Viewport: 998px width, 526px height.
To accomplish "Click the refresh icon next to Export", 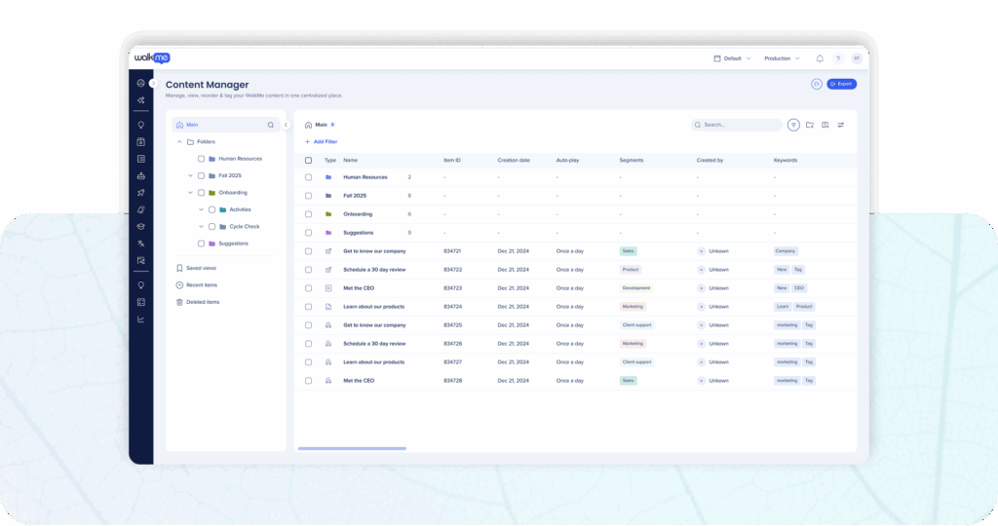I will pos(817,84).
